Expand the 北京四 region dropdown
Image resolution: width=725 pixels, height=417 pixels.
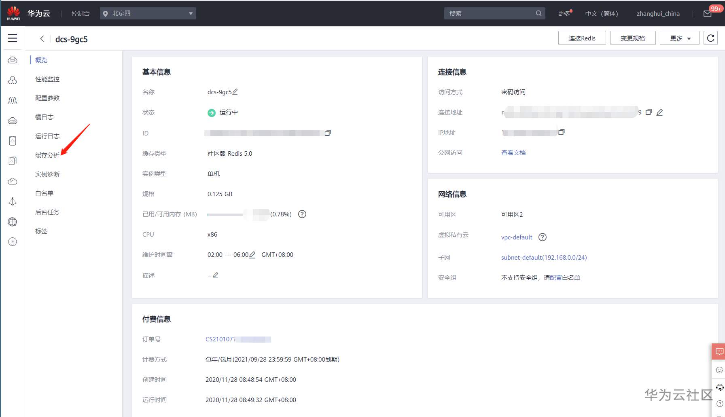148,13
